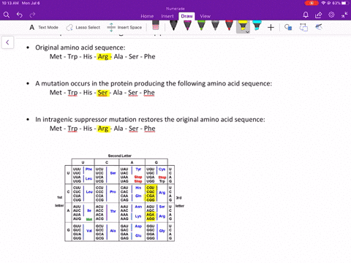
Task: Choose the black pen
Action: tap(173, 26)
